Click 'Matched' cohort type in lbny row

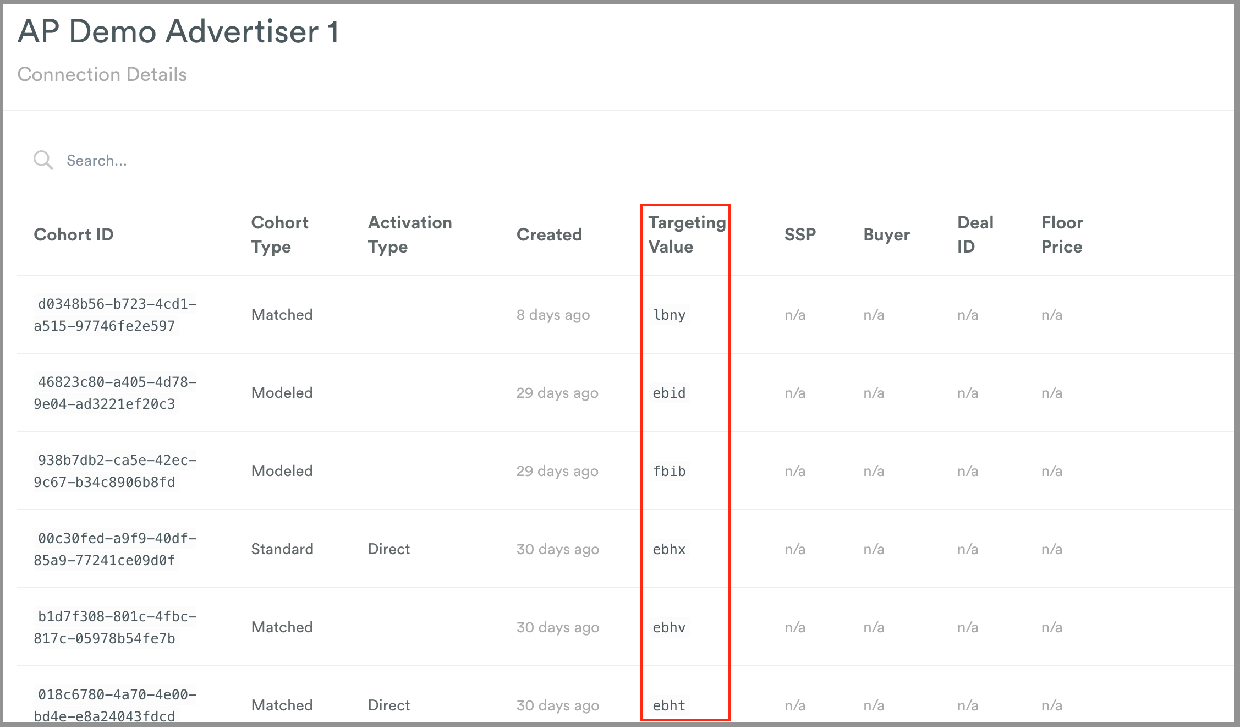282,315
